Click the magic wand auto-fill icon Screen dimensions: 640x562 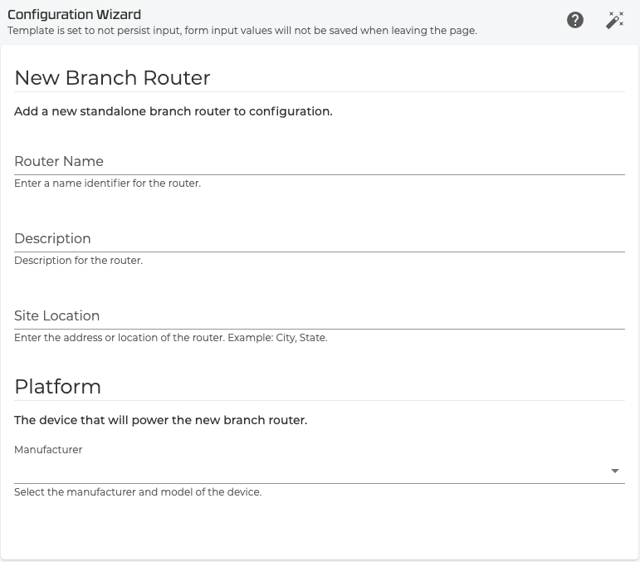[x=614, y=21]
